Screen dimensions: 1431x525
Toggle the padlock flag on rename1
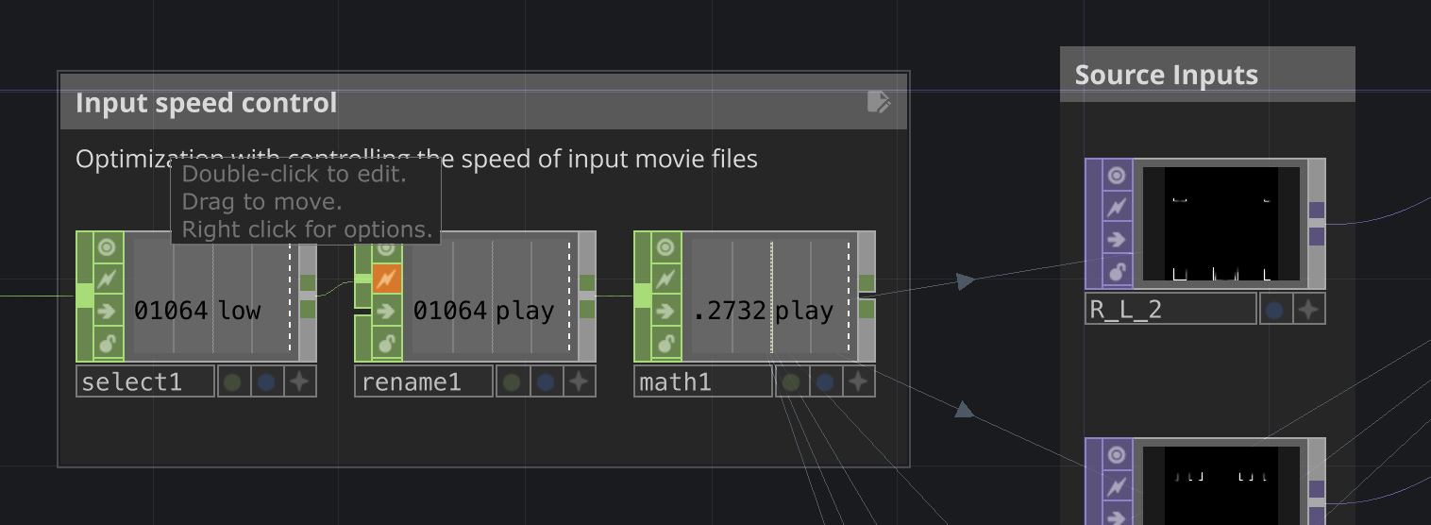click(386, 343)
